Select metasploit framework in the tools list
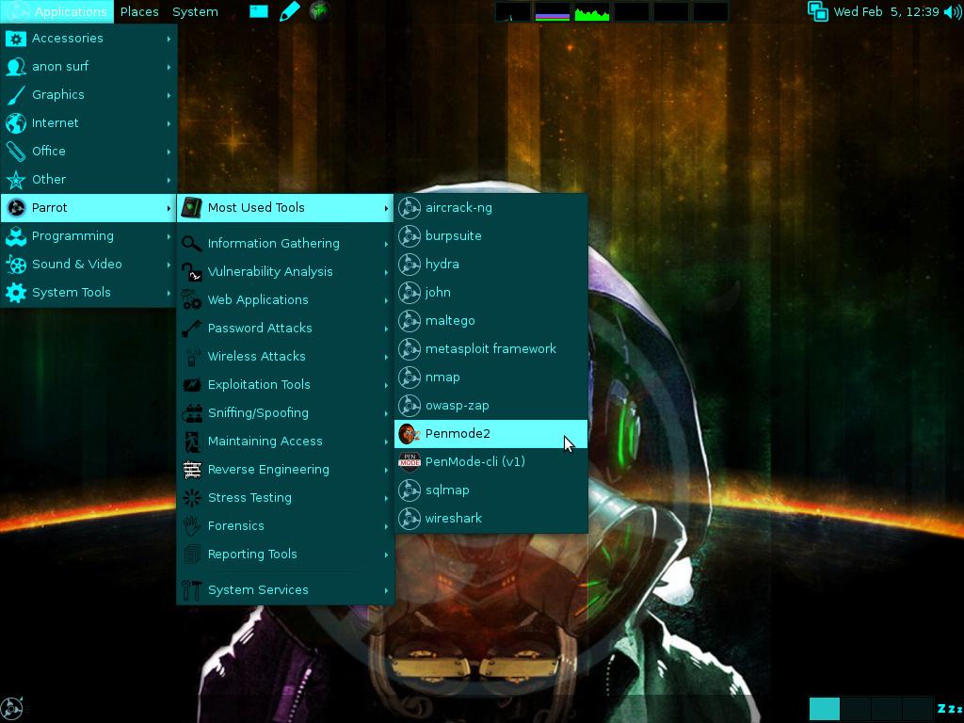Image resolution: width=964 pixels, height=723 pixels. coord(489,348)
